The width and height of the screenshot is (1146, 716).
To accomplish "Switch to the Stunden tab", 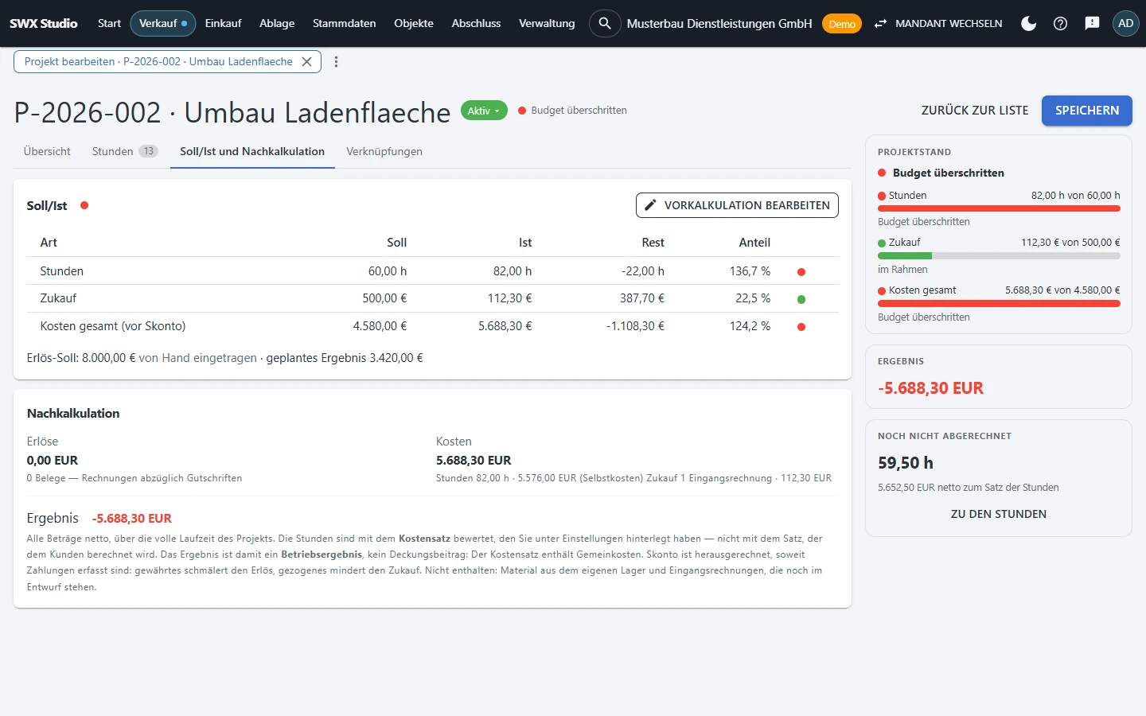I will [x=125, y=151].
